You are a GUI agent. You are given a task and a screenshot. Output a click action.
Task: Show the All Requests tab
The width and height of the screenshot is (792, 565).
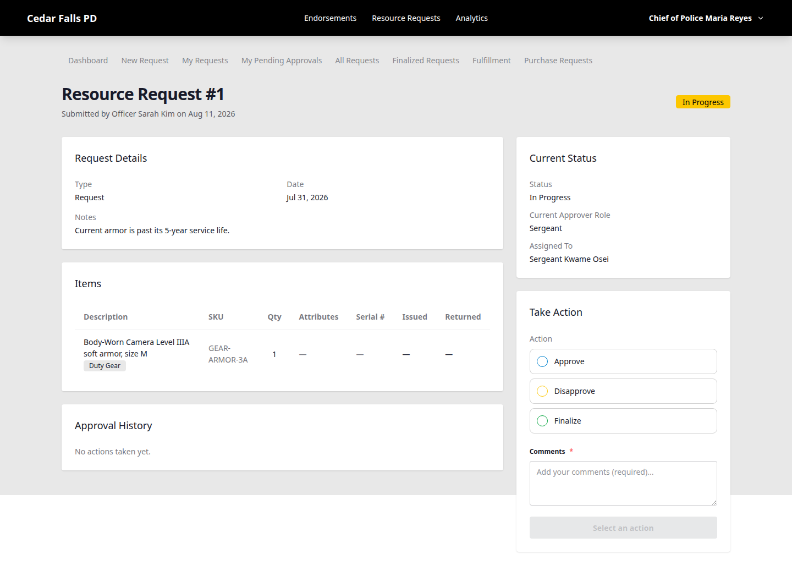coord(357,61)
